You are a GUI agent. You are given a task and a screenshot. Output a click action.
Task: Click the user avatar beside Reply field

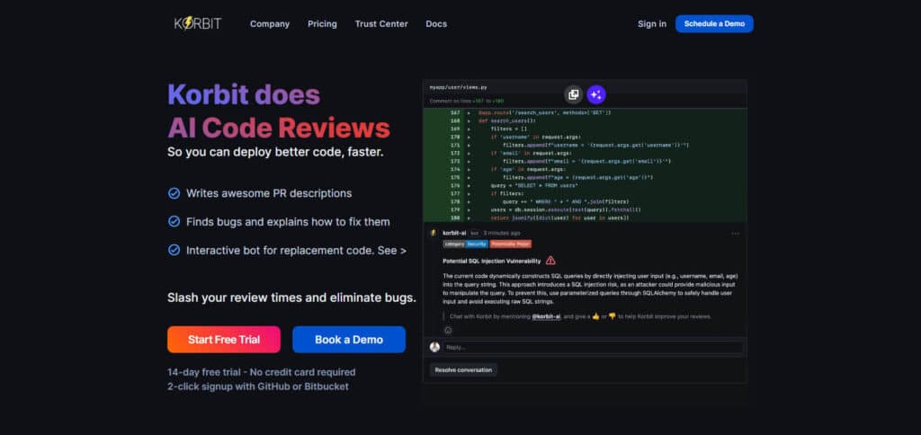(434, 347)
